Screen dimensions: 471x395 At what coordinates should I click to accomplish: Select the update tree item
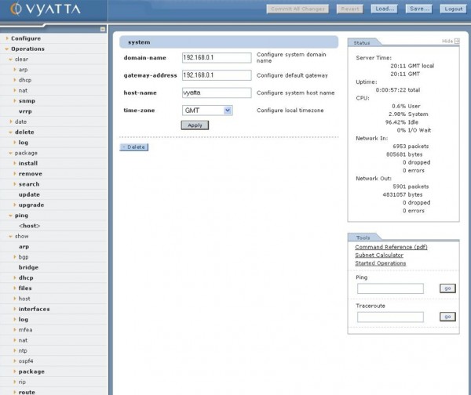pyautogui.click(x=29, y=194)
